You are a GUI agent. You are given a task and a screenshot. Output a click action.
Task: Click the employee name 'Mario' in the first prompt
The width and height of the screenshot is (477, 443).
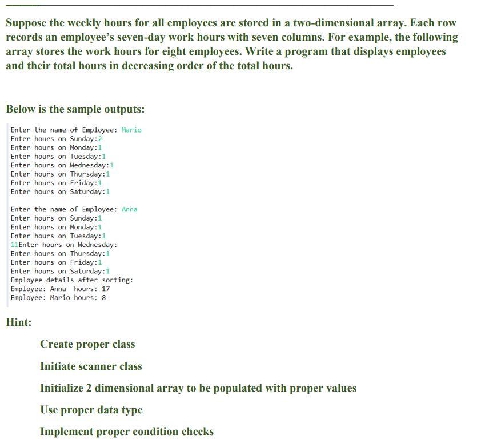[x=131, y=130]
